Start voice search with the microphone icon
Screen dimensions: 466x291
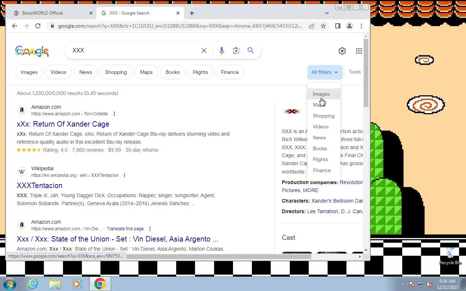pyautogui.click(x=222, y=51)
